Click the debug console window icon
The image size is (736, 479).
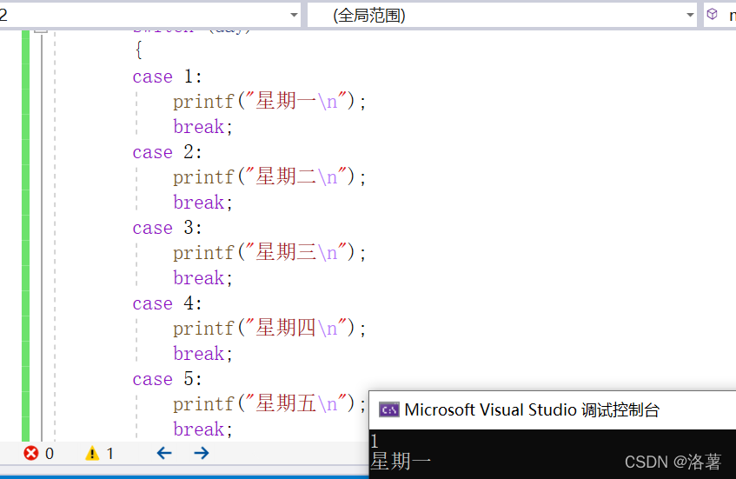click(x=389, y=410)
